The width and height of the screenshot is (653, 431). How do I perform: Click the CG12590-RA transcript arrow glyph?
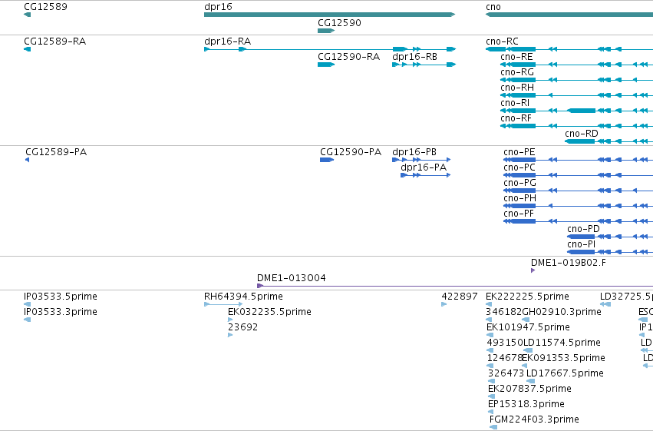(326, 65)
